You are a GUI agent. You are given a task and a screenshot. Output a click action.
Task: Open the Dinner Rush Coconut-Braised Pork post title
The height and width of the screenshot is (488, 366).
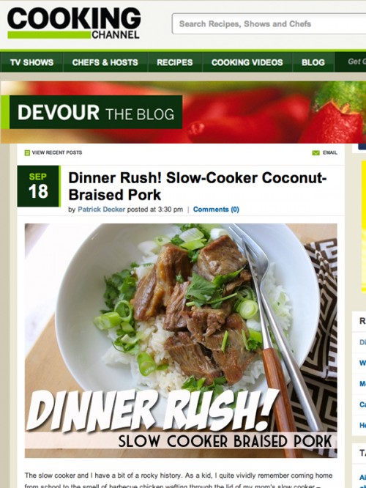pyautogui.click(x=197, y=186)
